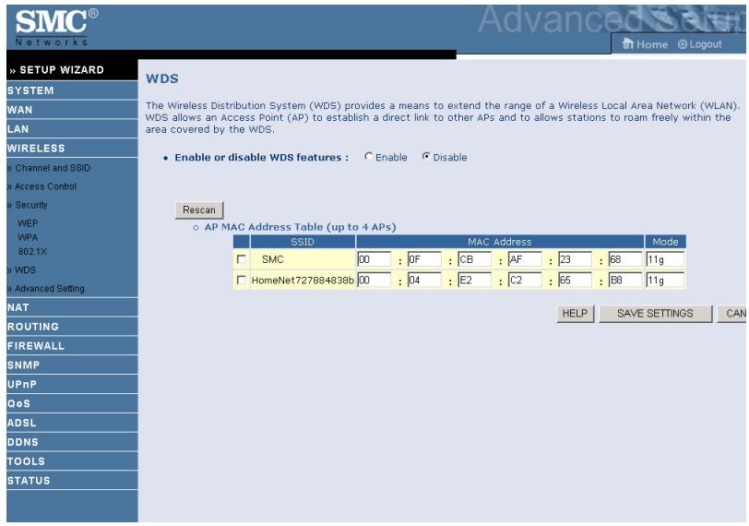Click AP MAC Address Table label

click(300, 227)
